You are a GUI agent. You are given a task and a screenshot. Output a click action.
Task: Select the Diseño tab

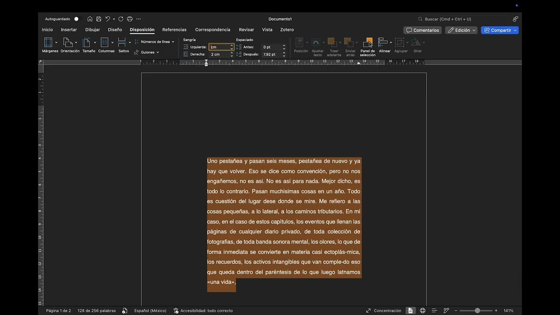point(115,30)
